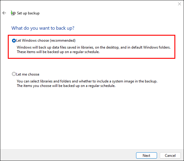Image resolution: width=184 pixels, height=161 pixels.
Task: Click the back arrow in the title bar
Action: point(4,13)
